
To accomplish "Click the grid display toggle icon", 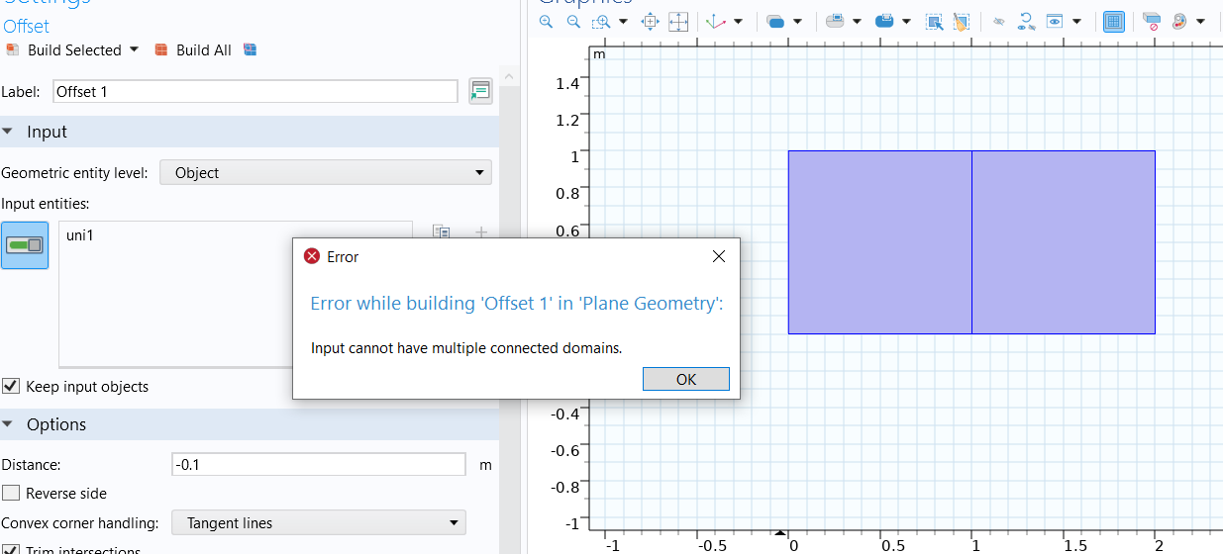I will [1113, 22].
